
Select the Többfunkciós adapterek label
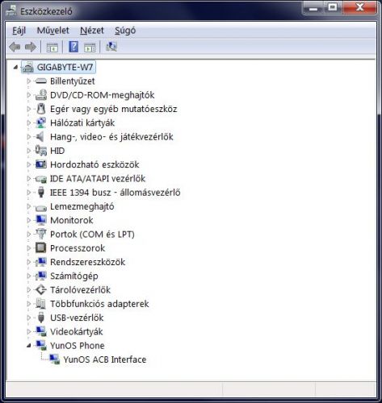(x=99, y=304)
